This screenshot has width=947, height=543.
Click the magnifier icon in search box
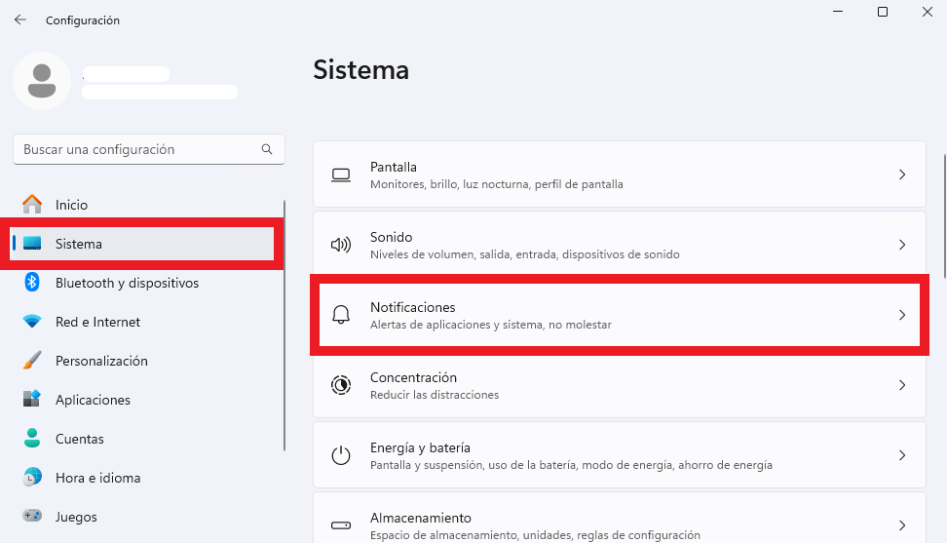(267, 149)
